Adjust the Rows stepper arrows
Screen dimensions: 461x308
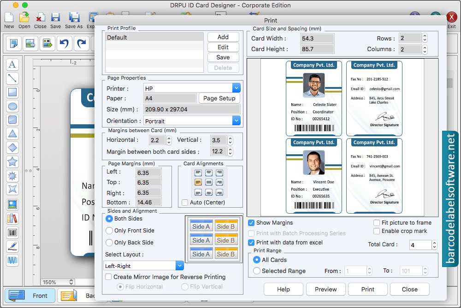425,38
